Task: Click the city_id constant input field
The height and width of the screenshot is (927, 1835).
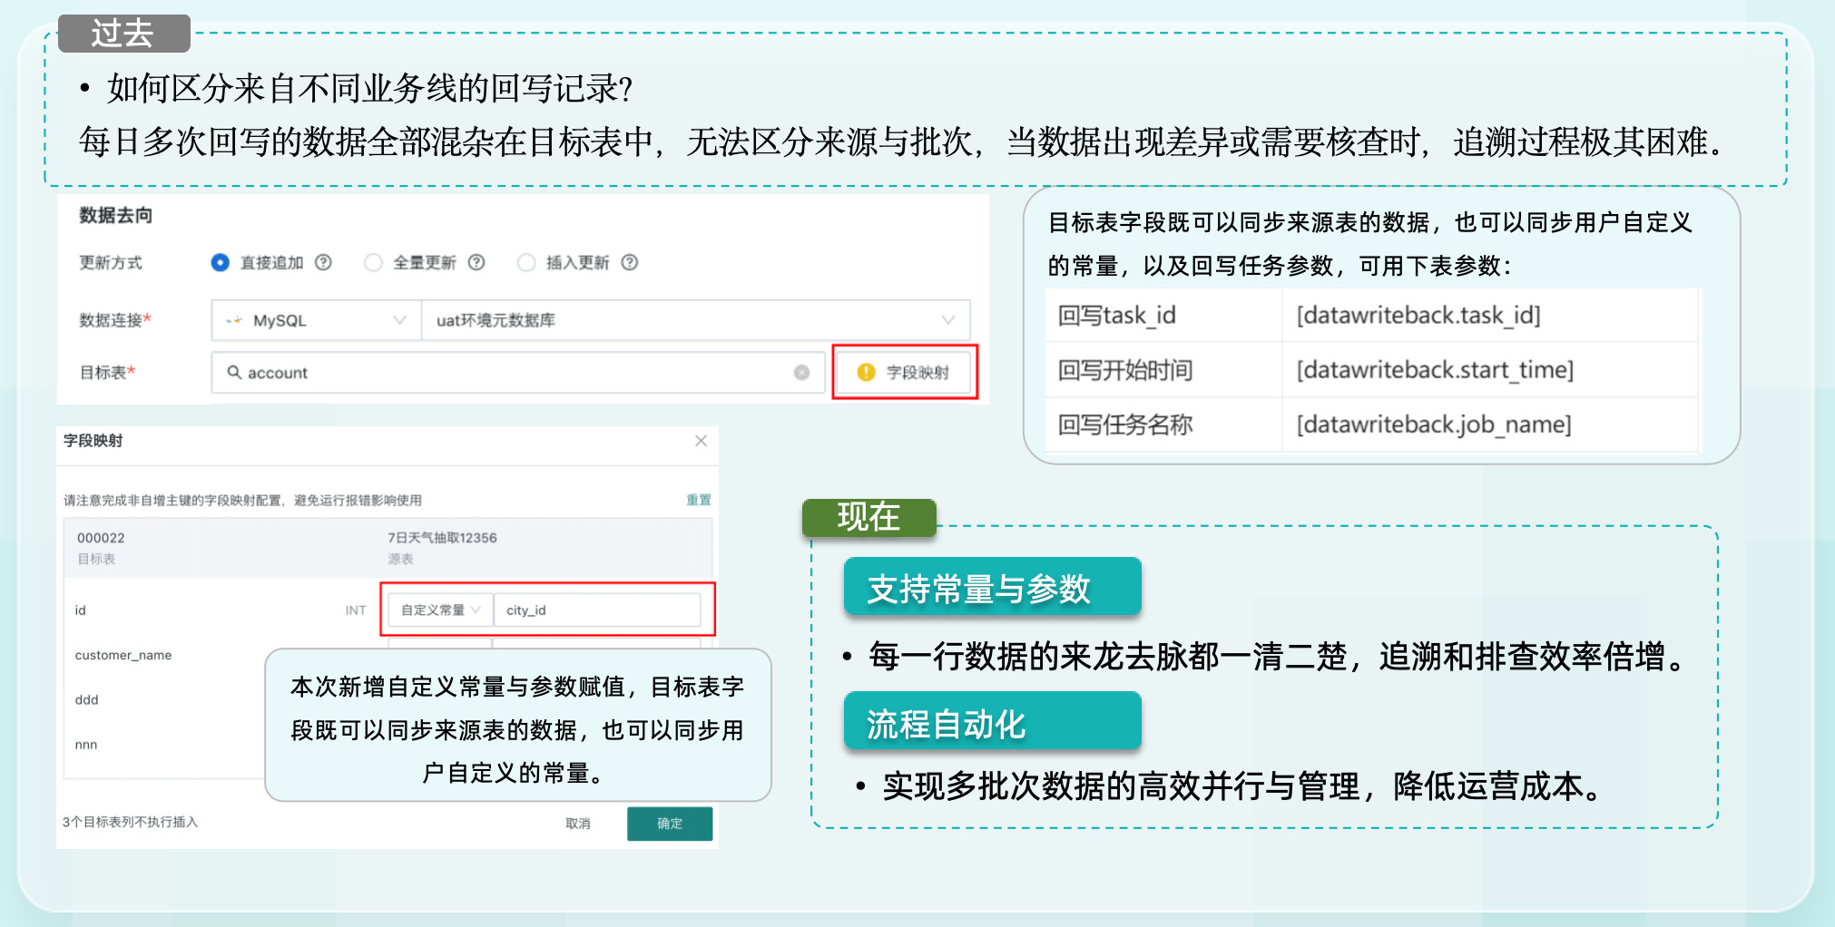Action: (x=597, y=610)
